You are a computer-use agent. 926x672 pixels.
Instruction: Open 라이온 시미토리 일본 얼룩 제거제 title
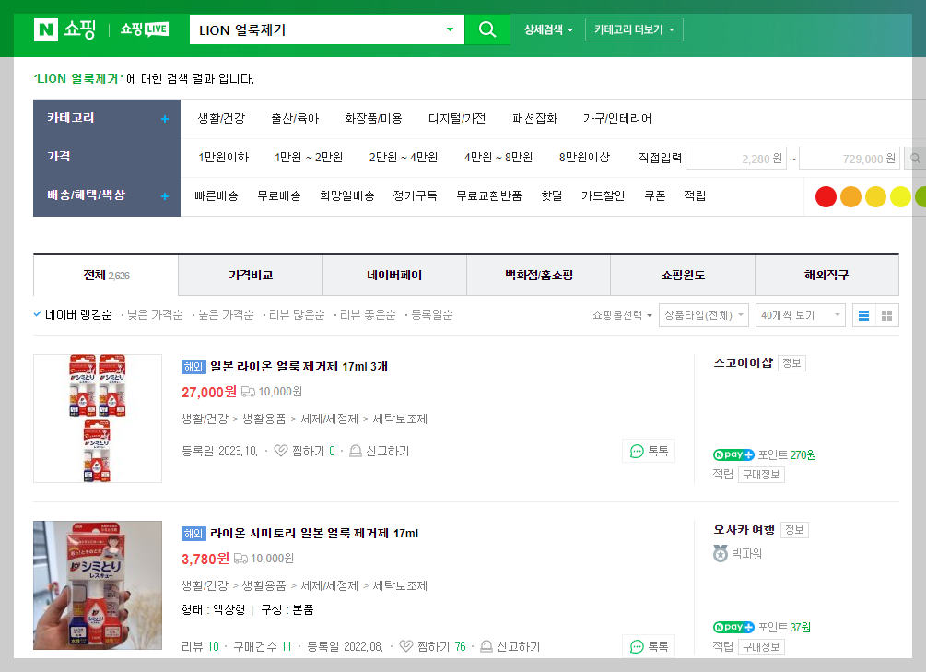click(314, 533)
